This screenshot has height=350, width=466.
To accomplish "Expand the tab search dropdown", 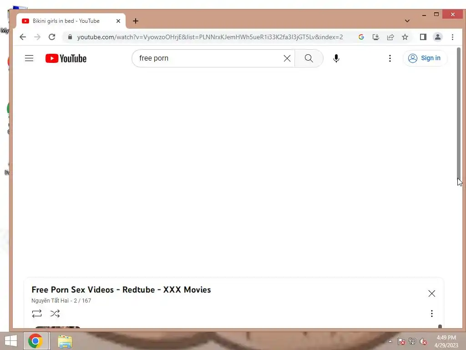I will (407, 21).
